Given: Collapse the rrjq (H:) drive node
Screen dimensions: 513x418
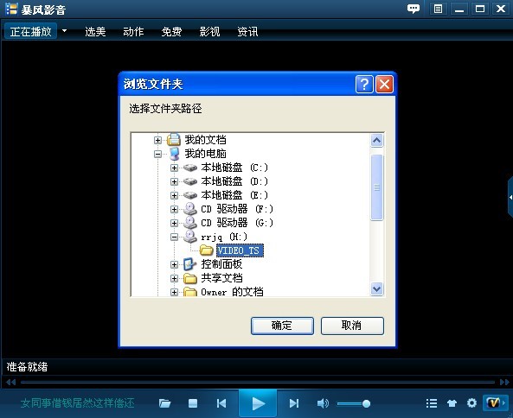Looking at the screenshot, I should click(174, 237).
